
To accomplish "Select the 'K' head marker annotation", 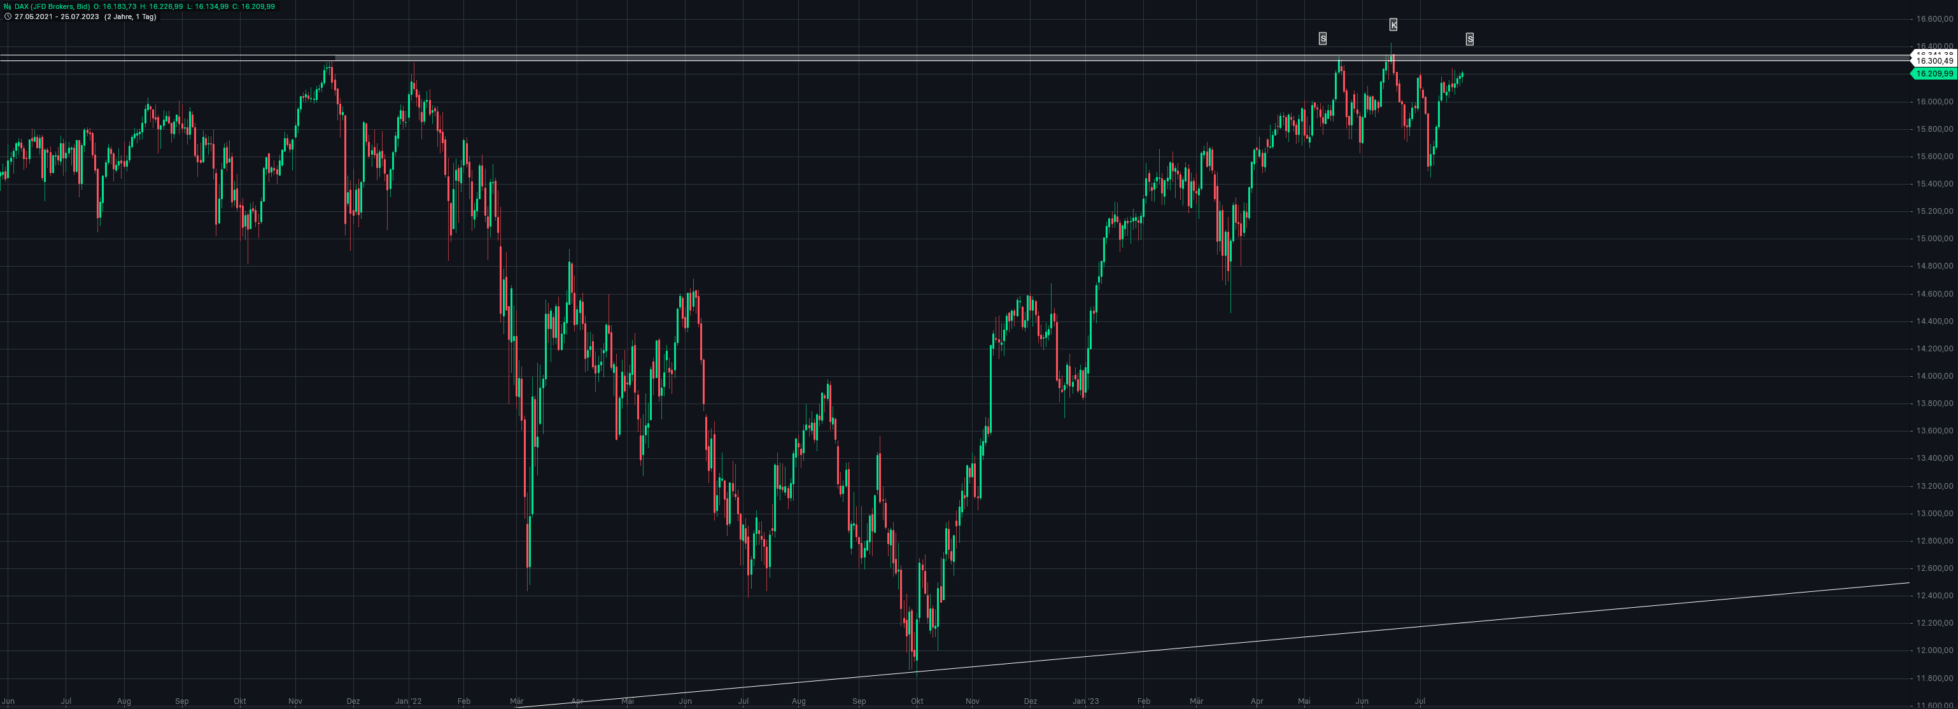I will pos(1393,25).
